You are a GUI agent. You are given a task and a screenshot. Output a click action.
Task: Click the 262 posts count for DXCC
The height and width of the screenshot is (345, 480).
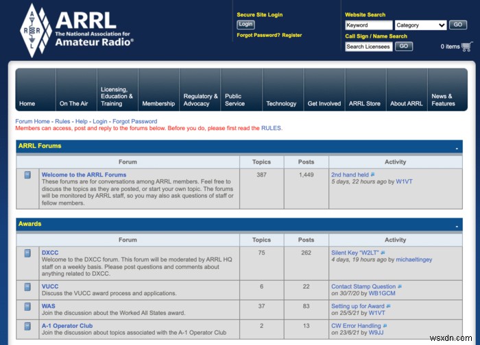coord(306,253)
